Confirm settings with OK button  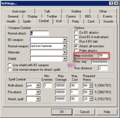(x=62, y=112)
